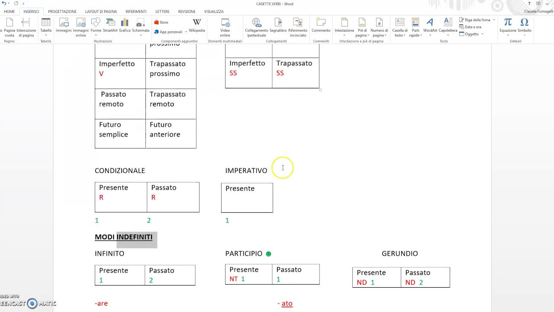Viewport: 554px width, 312px height.
Task: Click the "Futuro anteriore" table cell
Action: pyautogui.click(x=171, y=133)
